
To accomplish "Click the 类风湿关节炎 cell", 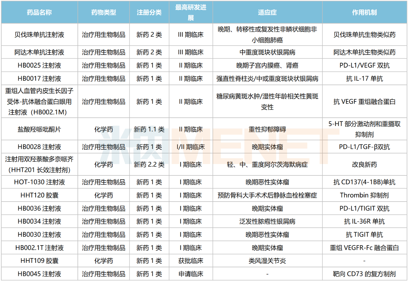I will 267,261.
